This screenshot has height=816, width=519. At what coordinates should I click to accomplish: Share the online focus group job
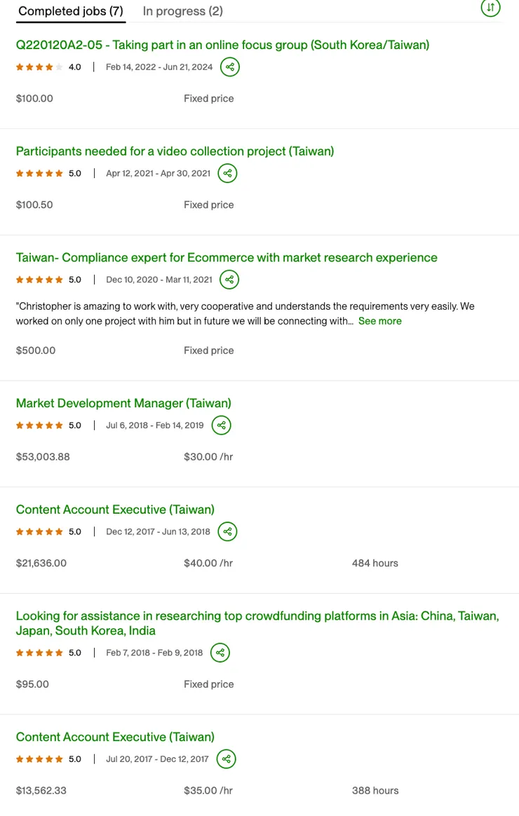(x=229, y=67)
